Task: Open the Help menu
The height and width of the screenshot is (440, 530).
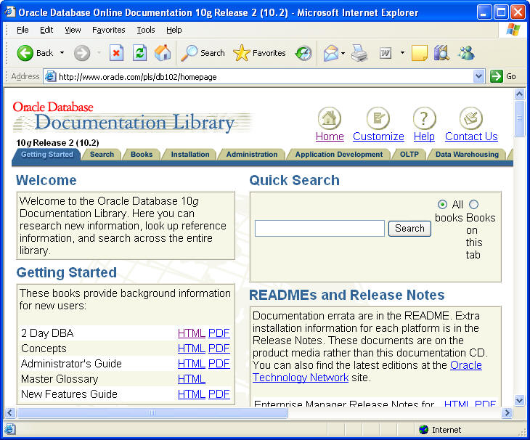Action: [174, 30]
